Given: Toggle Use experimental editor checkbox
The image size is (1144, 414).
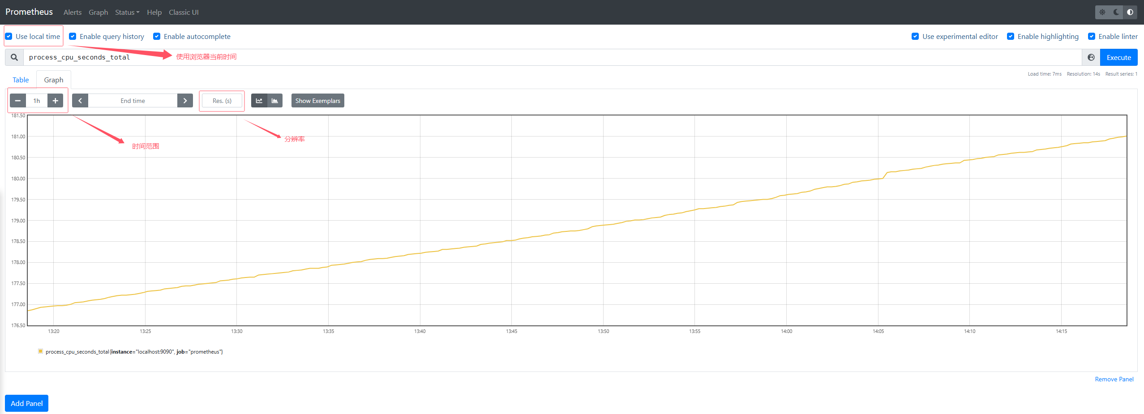Looking at the screenshot, I should pos(915,36).
